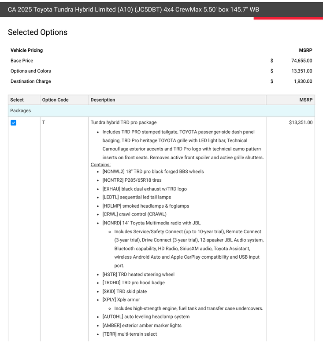Click the [TRDHD] TRD pro hood badge item
This screenshot has width=323, height=352.
pos(134,283)
